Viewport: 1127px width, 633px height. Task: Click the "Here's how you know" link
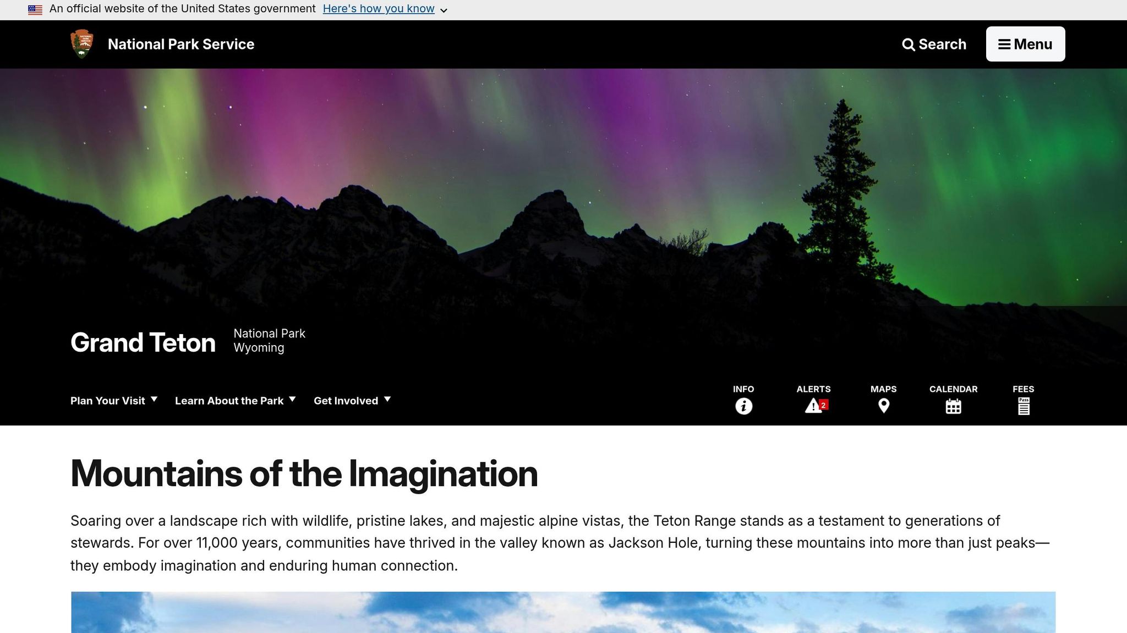pyautogui.click(x=379, y=9)
